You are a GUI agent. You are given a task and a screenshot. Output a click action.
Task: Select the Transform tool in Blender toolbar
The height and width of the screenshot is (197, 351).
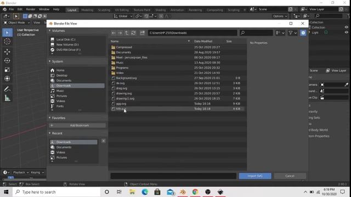click(x=7, y=79)
